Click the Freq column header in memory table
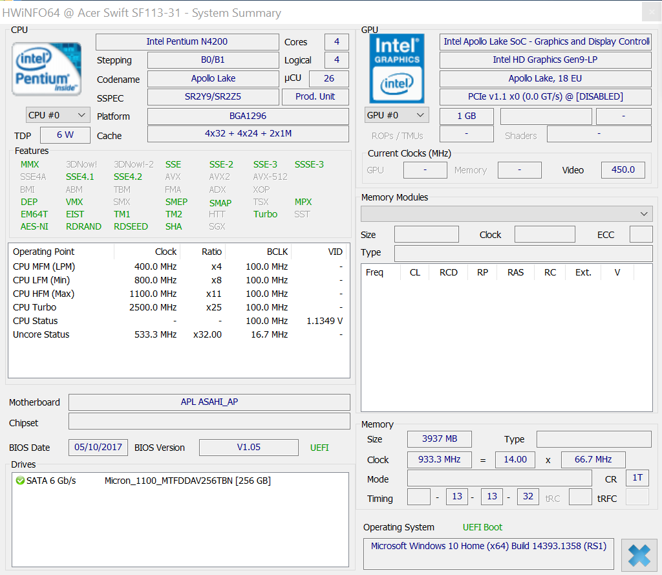The height and width of the screenshot is (575, 662). tap(381, 272)
